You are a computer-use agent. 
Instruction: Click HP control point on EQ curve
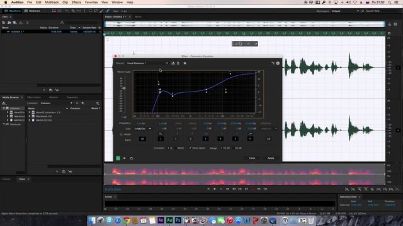click(160, 92)
